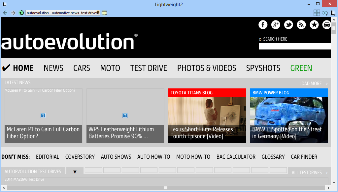Reload page with green refresh icon
The width and height of the screenshot is (338, 192).
[x=21, y=13]
